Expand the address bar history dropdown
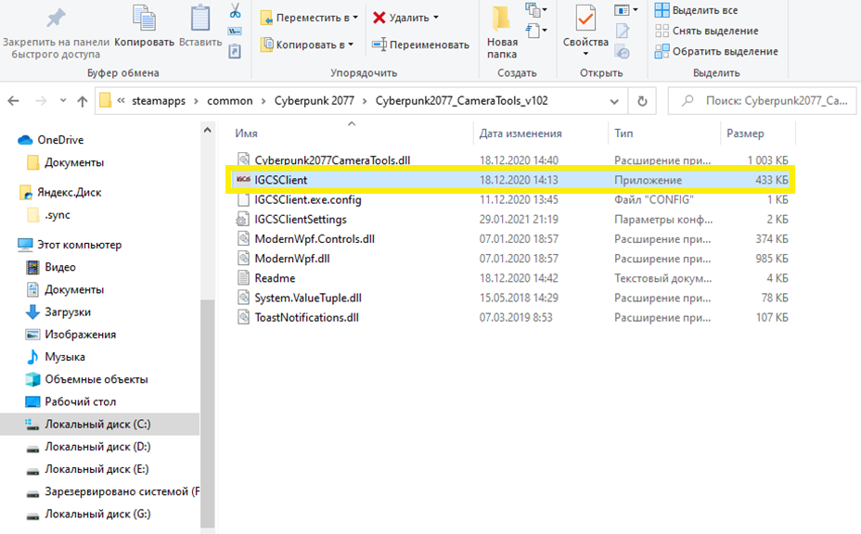 (x=614, y=100)
